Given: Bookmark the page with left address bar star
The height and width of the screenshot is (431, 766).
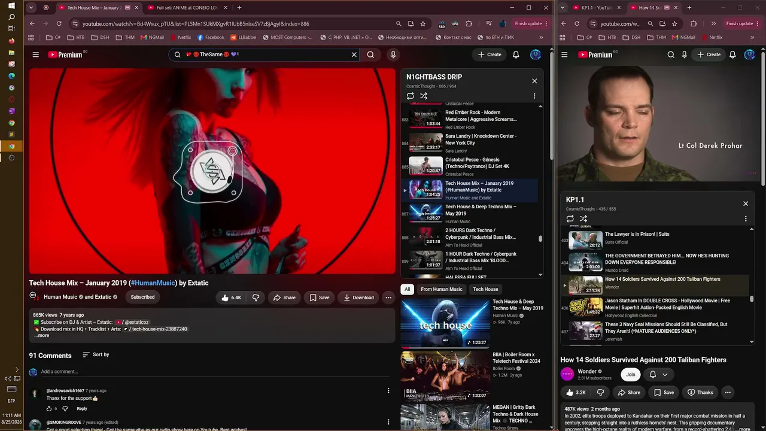Looking at the screenshot, I should (x=423, y=23).
